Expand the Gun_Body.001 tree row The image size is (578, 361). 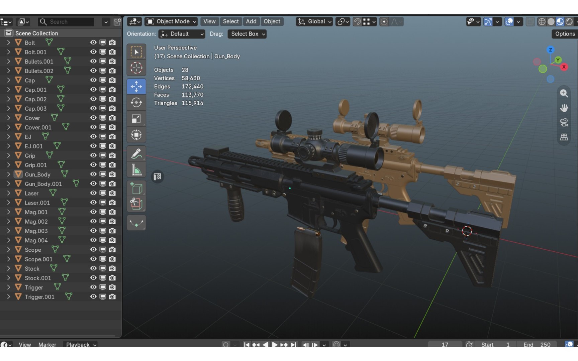(8, 184)
